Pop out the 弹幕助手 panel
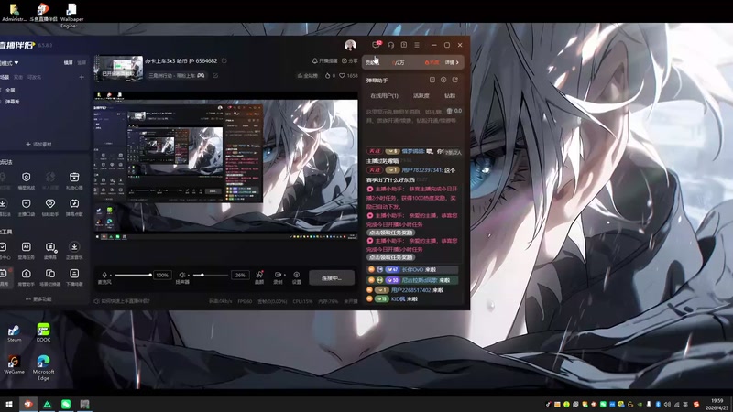Image resolution: width=733 pixels, height=412 pixels. click(455, 80)
